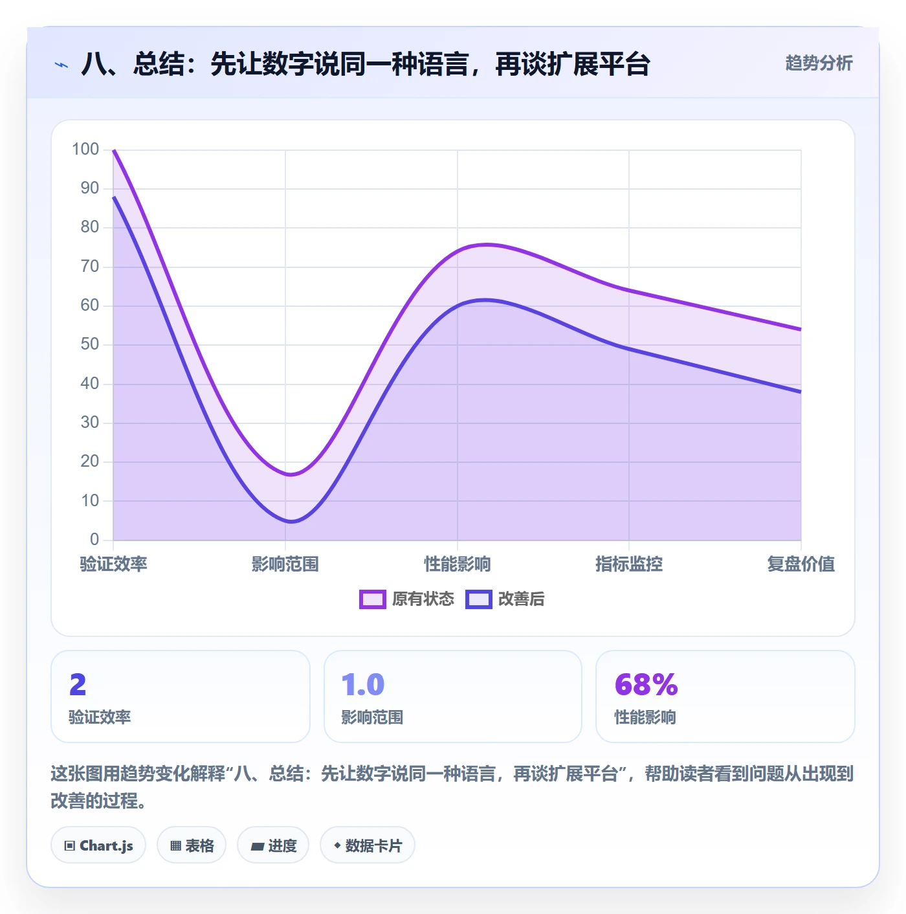Click the 复盘价值 x-axis label

[x=801, y=564]
